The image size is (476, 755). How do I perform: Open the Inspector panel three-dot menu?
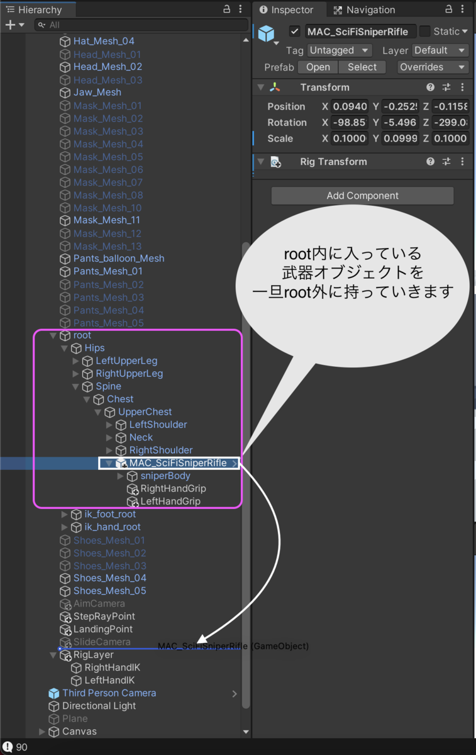point(464,9)
